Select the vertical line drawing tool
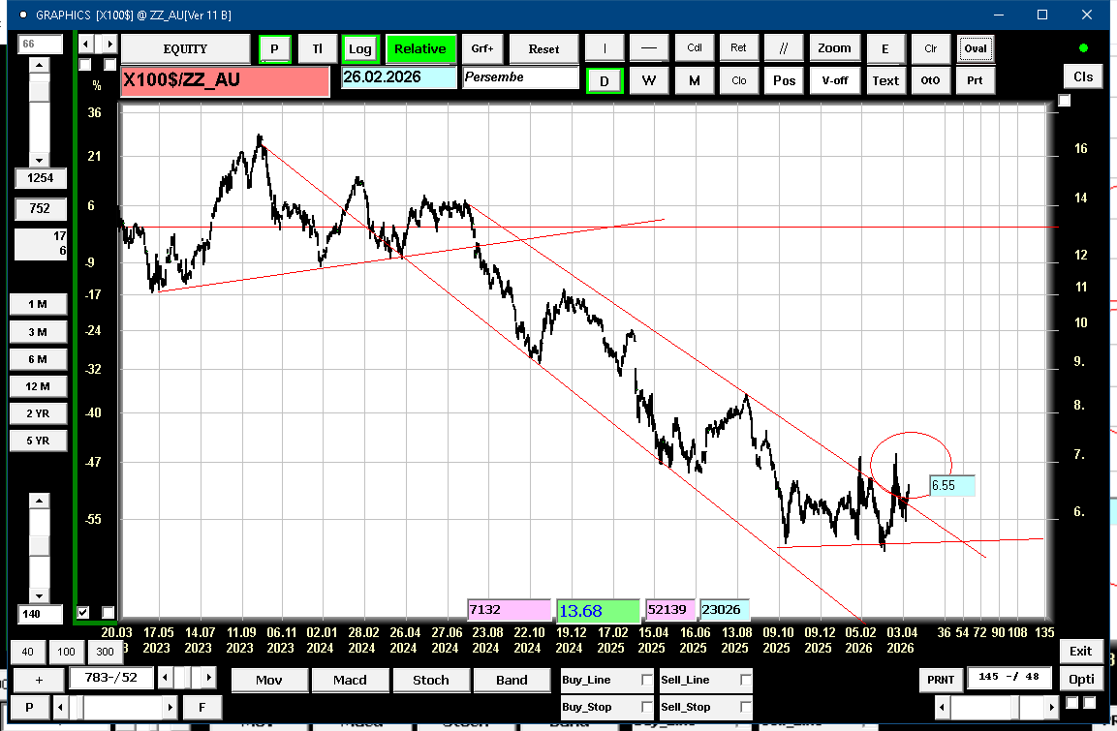The width and height of the screenshot is (1117, 731). pos(605,48)
